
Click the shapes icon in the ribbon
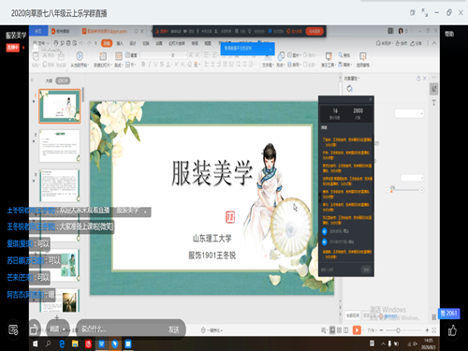(281, 56)
